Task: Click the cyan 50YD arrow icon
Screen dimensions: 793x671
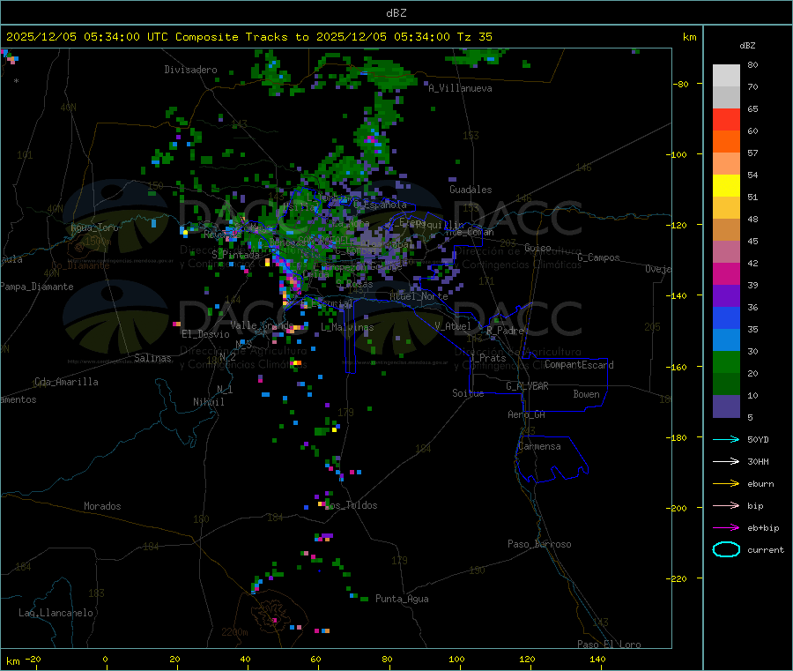Action: pos(726,439)
